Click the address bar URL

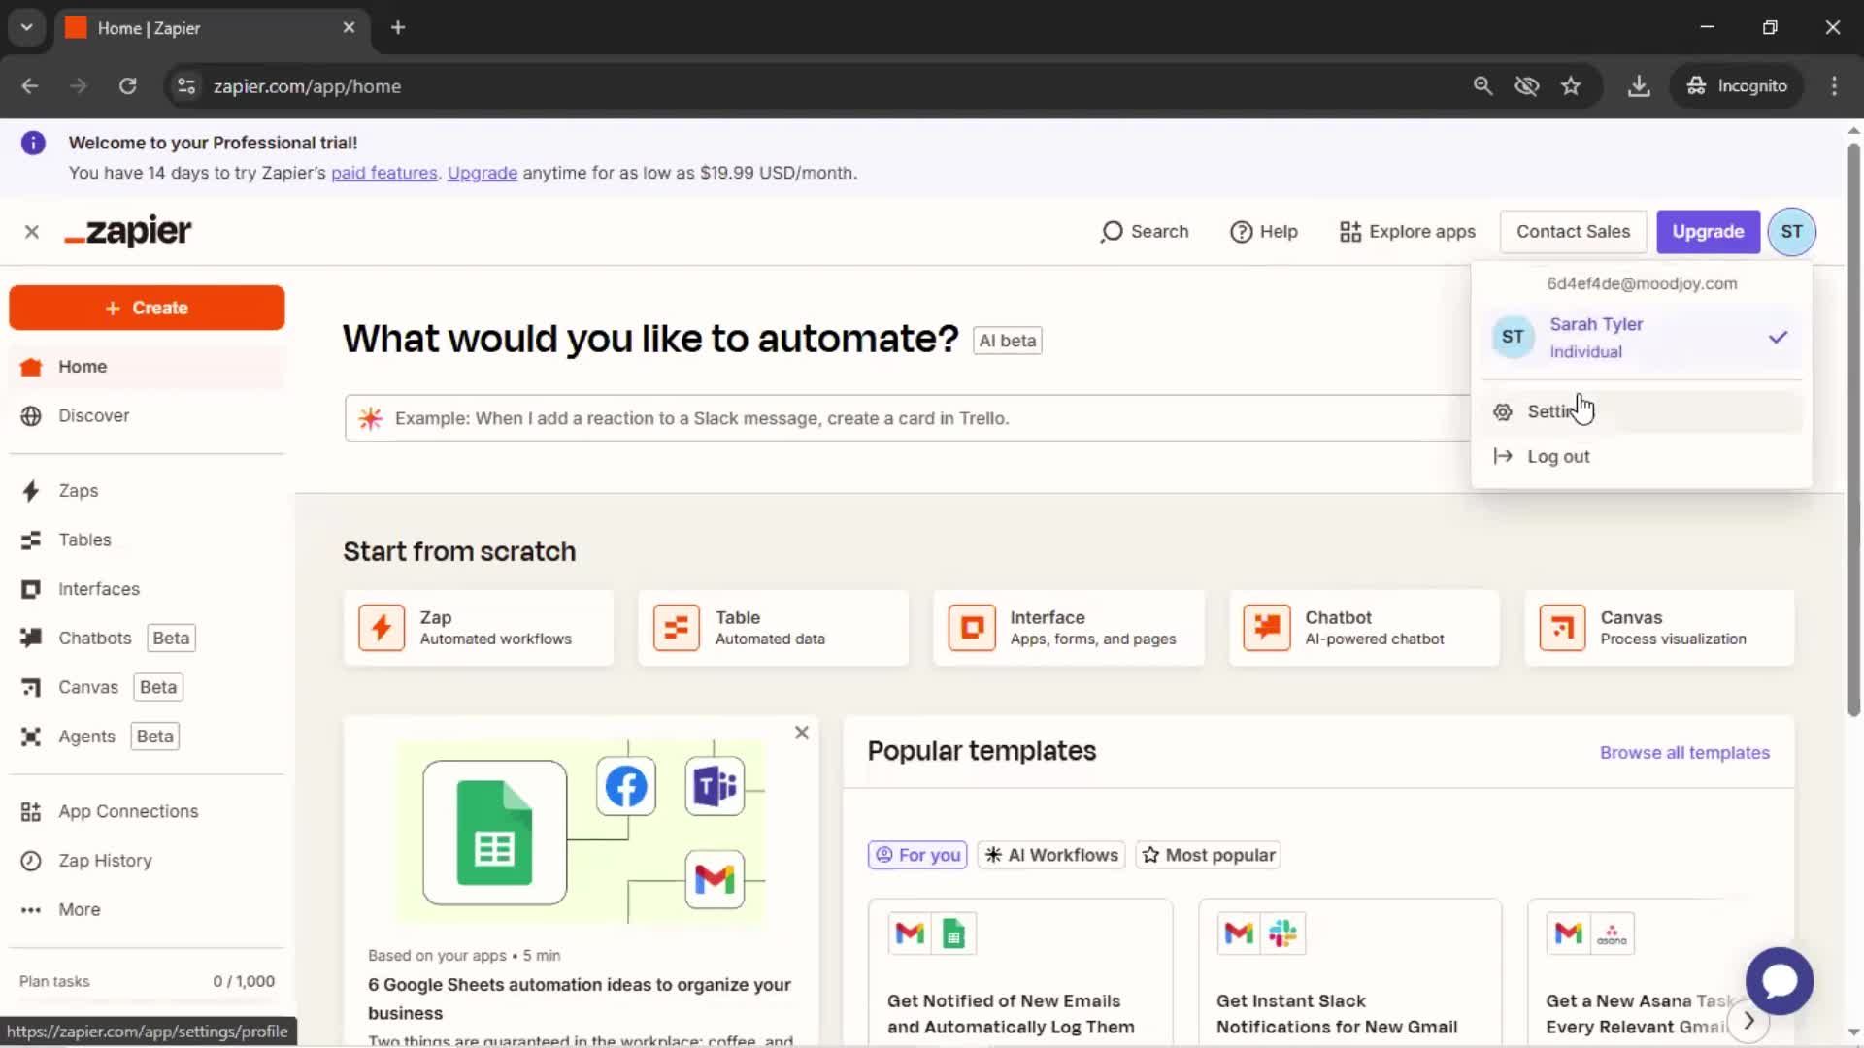coord(307,86)
